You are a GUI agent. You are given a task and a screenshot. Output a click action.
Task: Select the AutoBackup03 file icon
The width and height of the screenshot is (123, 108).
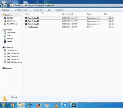[26, 24]
